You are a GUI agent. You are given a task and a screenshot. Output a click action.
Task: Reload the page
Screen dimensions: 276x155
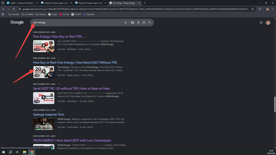(x=13, y=9)
